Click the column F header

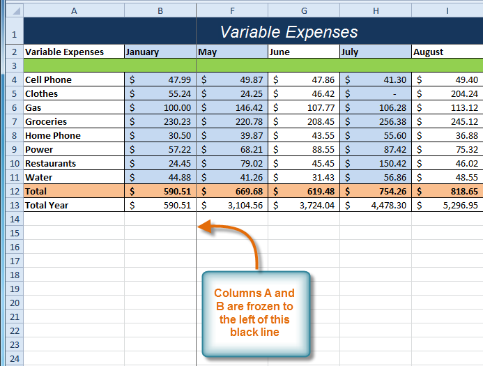click(232, 10)
